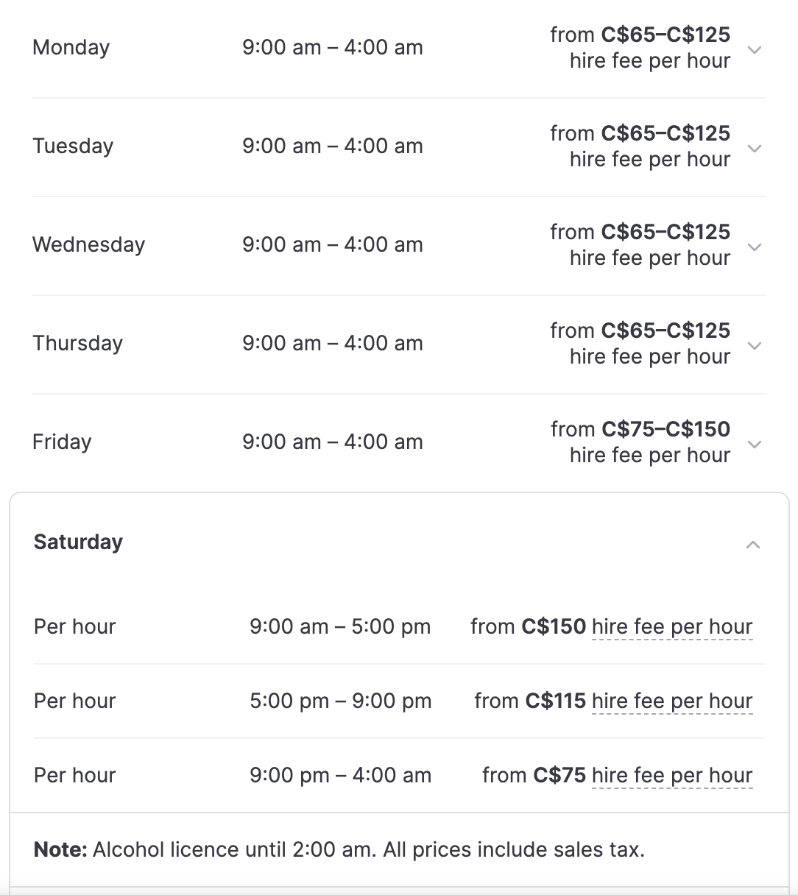798x895 pixels.
Task: Click the Saturday 5:00 pm – 9:00 pm slot
Action: click(340, 701)
